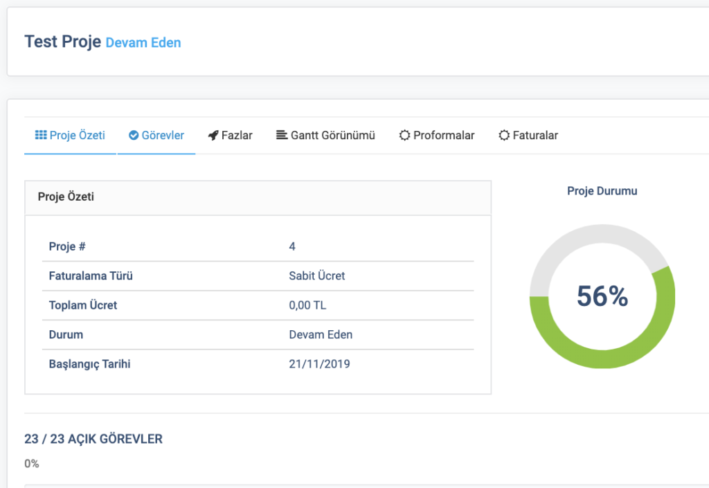Click the sun icon beside Proformalar
Viewport: 709px width, 488px height.
coord(404,135)
